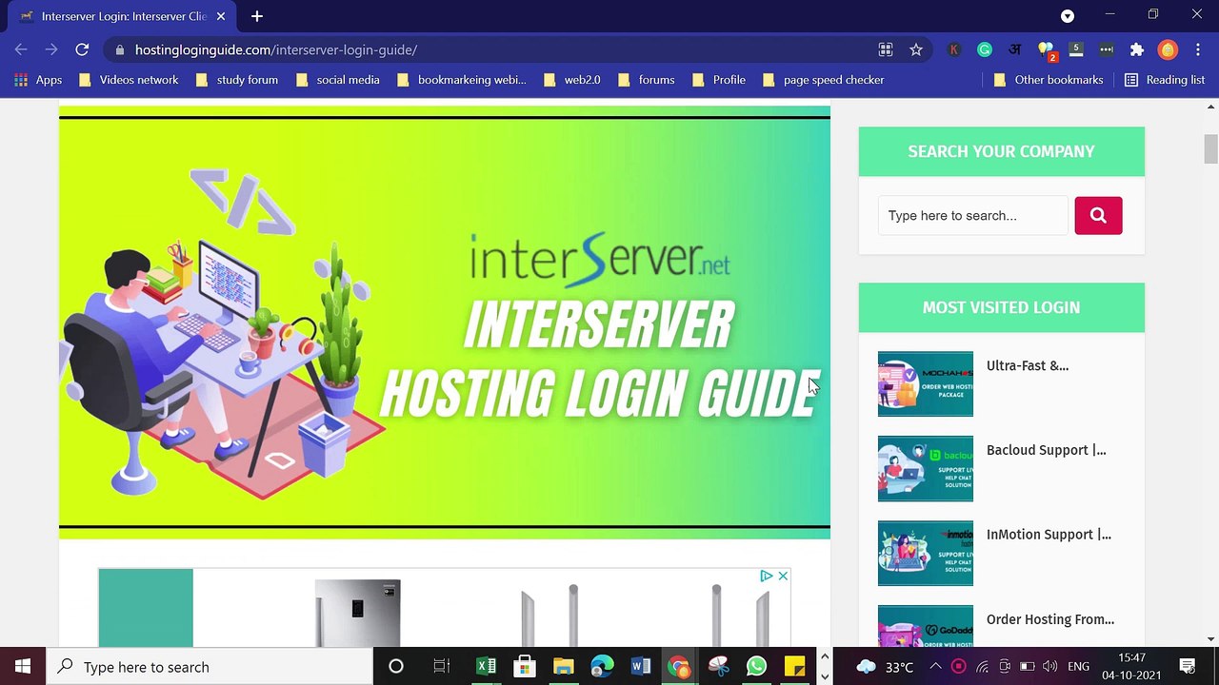The width and height of the screenshot is (1219, 685).
Task: Open the forums bookmark folder
Action: (647, 80)
